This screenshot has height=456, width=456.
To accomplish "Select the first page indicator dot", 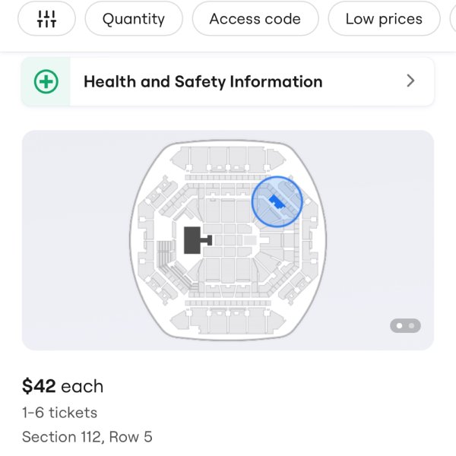I will [400, 326].
